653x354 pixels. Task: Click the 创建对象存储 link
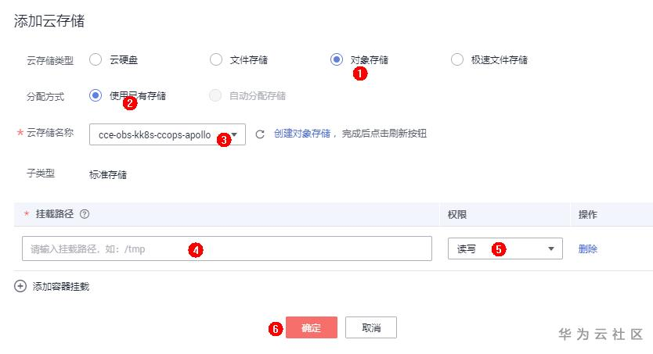coord(302,134)
